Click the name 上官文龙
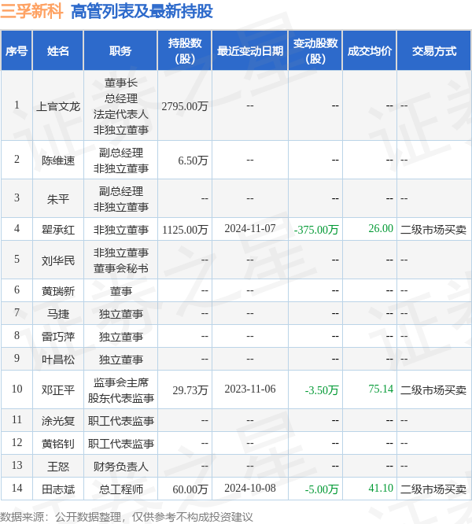 tap(58, 106)
